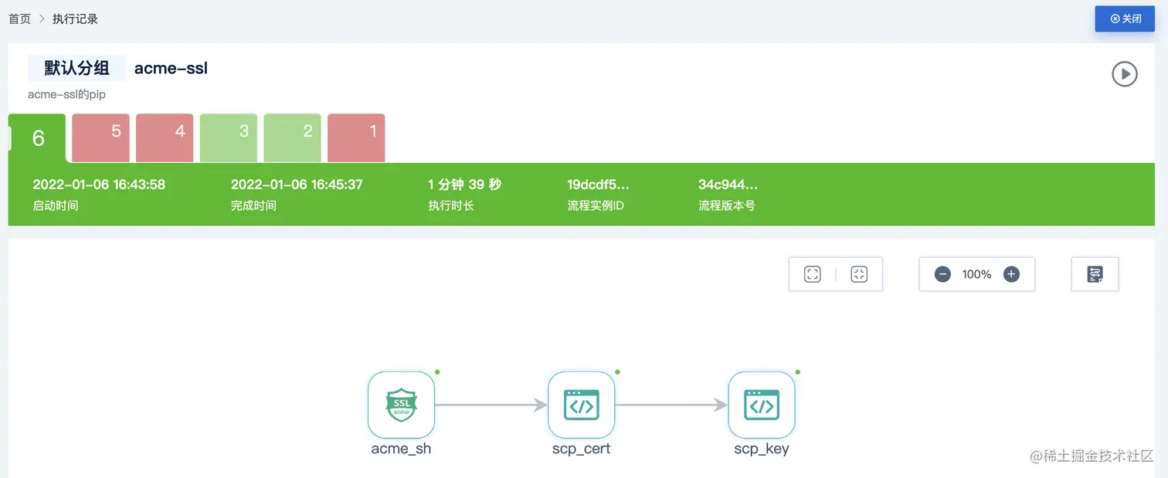Viewport: 1168px width, 478px height.
Task: Click the 关闭 close button
Action: (1125, 19)
